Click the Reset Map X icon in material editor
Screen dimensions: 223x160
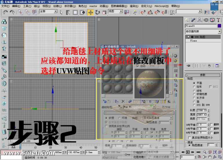click(x=123, y=101)
